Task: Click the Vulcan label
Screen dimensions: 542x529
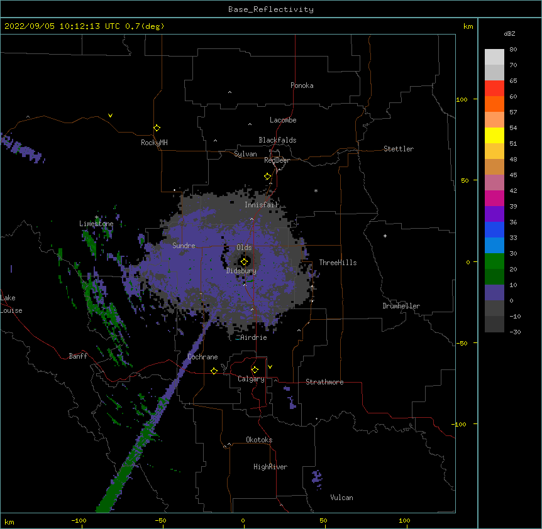Action: [x=341, y=498]
